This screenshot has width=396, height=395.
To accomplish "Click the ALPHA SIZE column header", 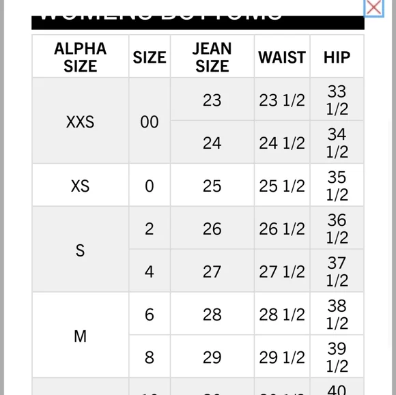I will (x=81, y=57).
